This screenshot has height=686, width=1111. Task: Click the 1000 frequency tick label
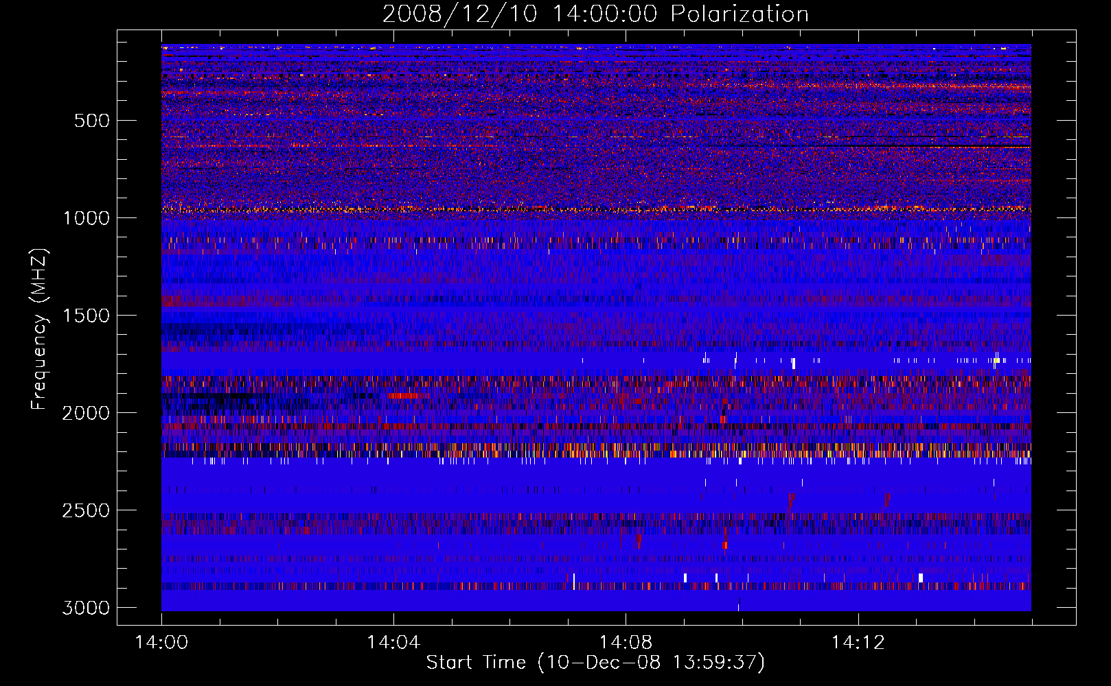[x=86, y=218]
